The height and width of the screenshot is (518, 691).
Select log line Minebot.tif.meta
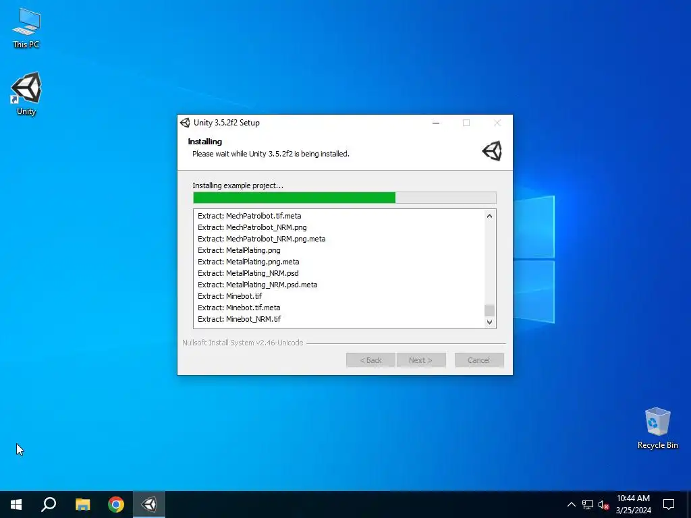coord(240,308)
